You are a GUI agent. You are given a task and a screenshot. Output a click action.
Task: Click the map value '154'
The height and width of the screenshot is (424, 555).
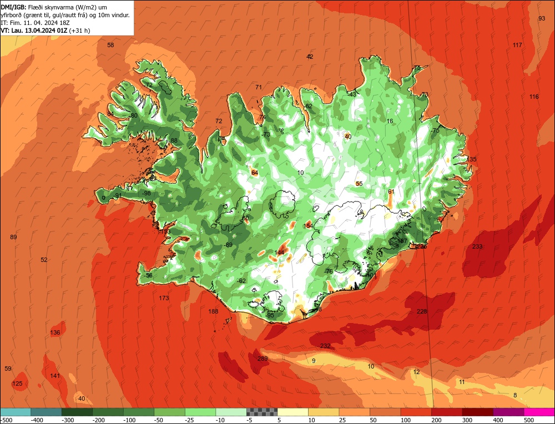point(308,226)
